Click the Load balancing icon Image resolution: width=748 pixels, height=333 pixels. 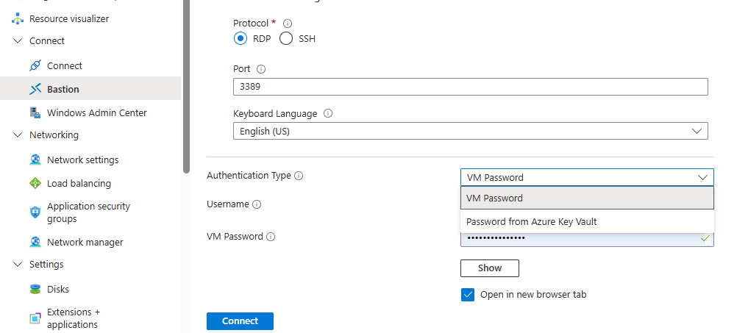tap(35, 183)
